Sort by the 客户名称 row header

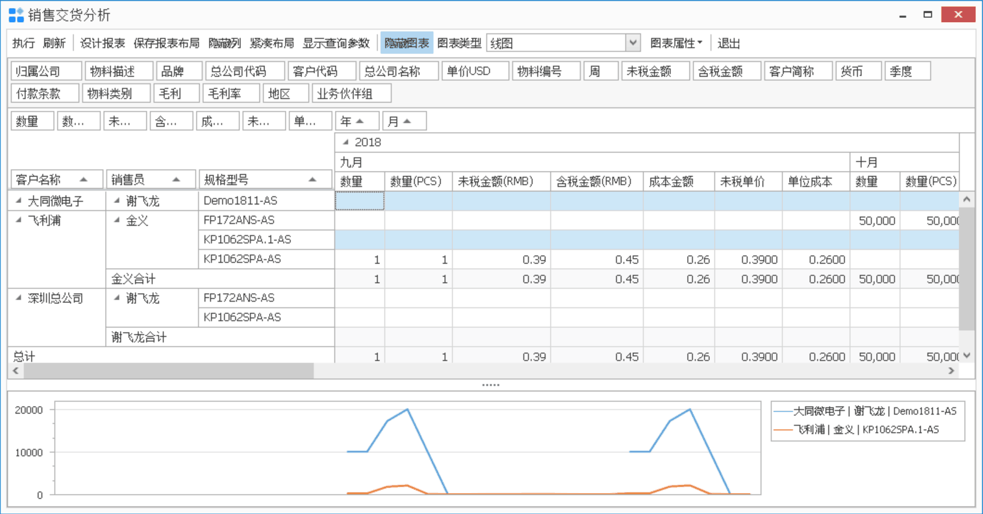[56, 180]
